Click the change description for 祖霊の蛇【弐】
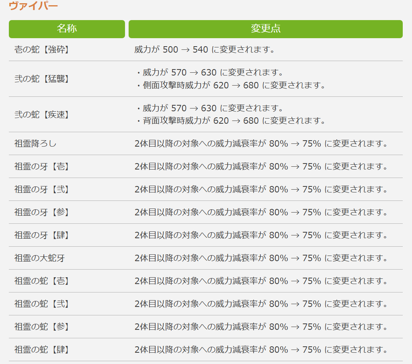412x364 pixels. click(x=261, y=304)
